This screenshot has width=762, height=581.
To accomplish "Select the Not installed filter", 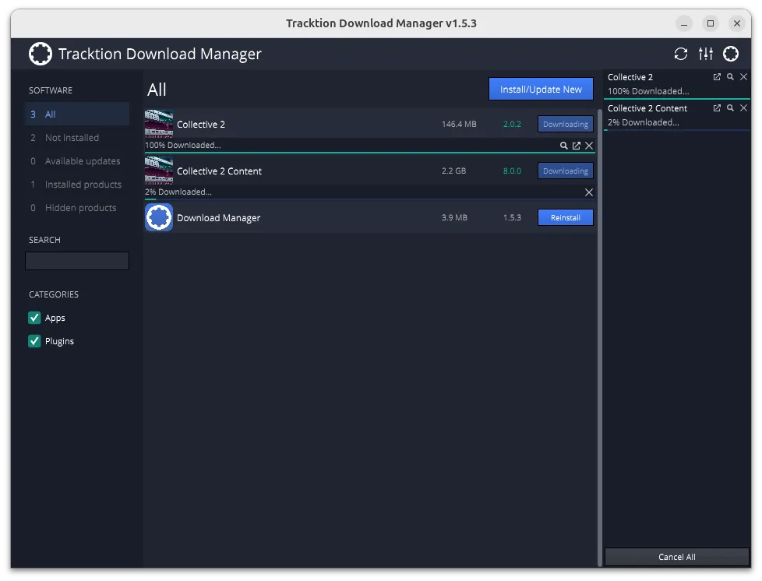I will tap(72, 138).
